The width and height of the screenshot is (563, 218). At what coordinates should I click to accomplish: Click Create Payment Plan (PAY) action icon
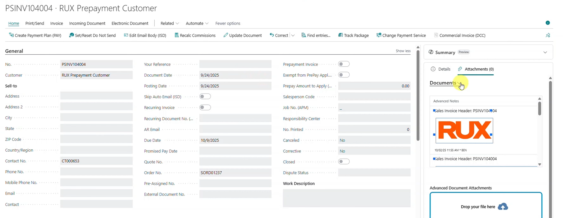[x=11, y=35]
